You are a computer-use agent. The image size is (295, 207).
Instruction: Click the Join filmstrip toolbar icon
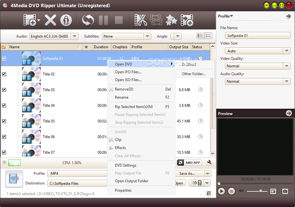(156, 20)
